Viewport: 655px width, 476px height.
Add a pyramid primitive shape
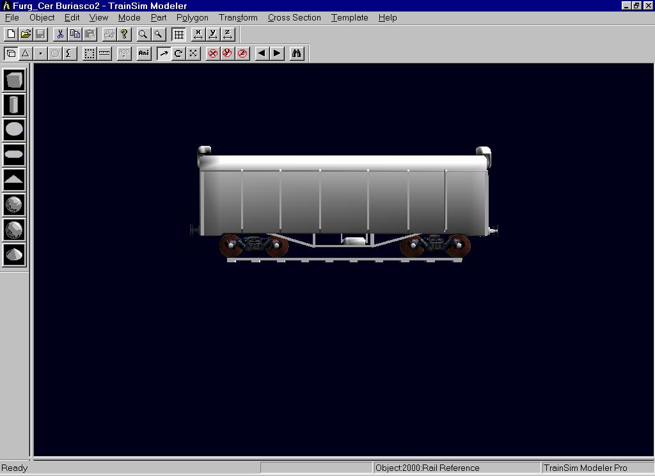pyautogui.click(x=14, y=180)
